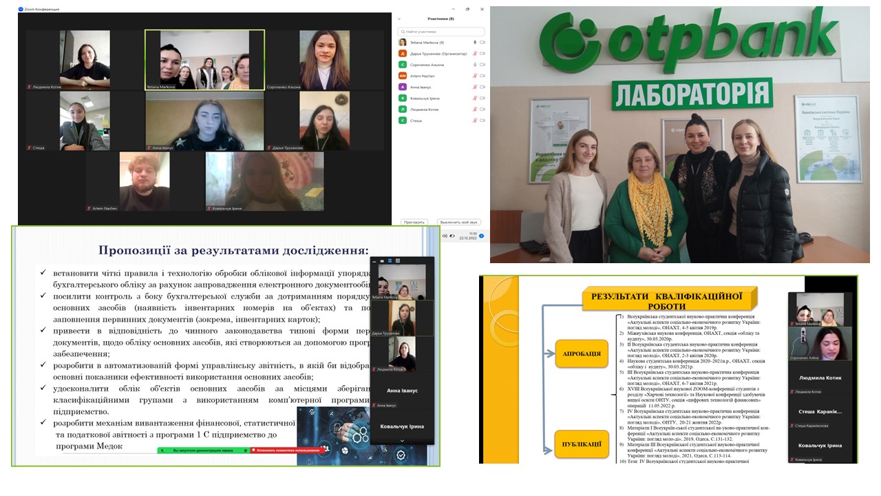Collapse the Участники panel with its chevron

pyautogui.click(x=399, y=19)
